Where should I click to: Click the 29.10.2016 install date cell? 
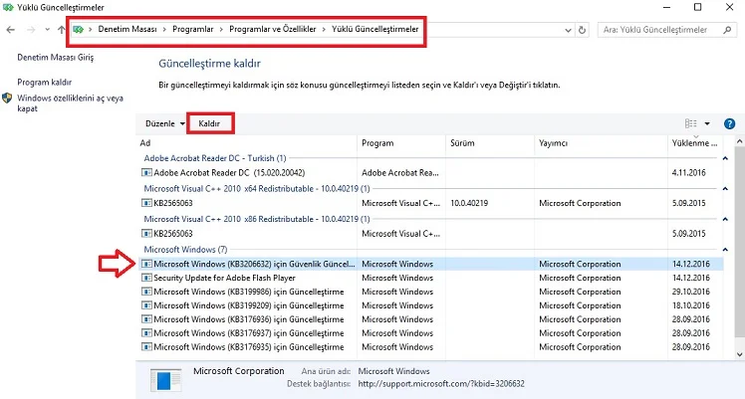tap(691, 292)
